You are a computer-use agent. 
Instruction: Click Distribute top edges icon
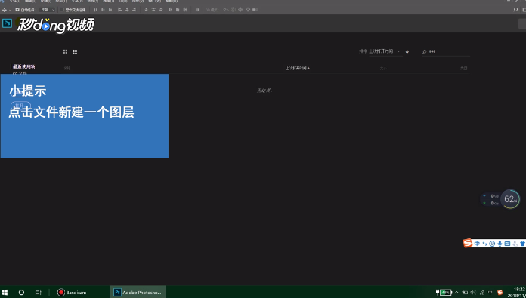(x=147, y=10)
